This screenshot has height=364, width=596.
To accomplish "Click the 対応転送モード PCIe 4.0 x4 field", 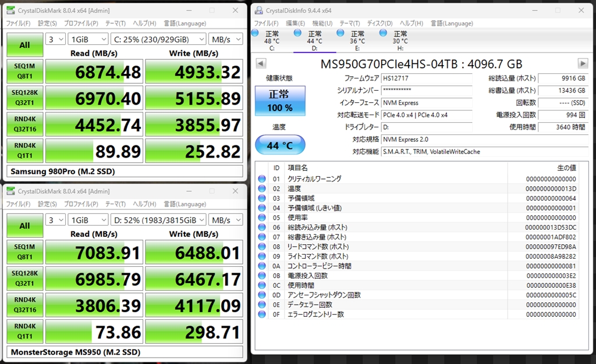I will [427, 115].
